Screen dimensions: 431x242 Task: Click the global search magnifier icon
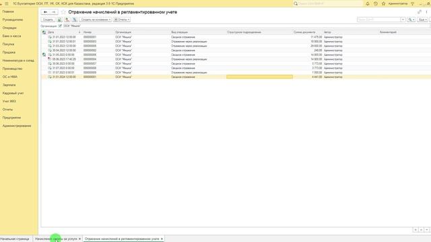(296, 3)
